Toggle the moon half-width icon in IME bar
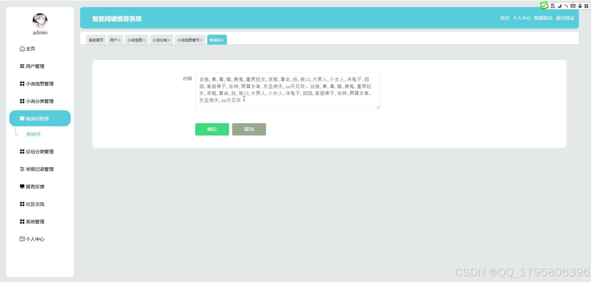Image resolution: width=591 pixels, height=282 pixels. point(560,6)
